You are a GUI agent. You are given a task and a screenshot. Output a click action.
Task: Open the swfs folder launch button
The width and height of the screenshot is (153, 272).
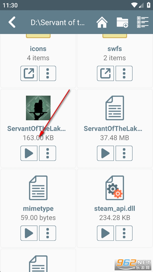[x=105, y=73]
